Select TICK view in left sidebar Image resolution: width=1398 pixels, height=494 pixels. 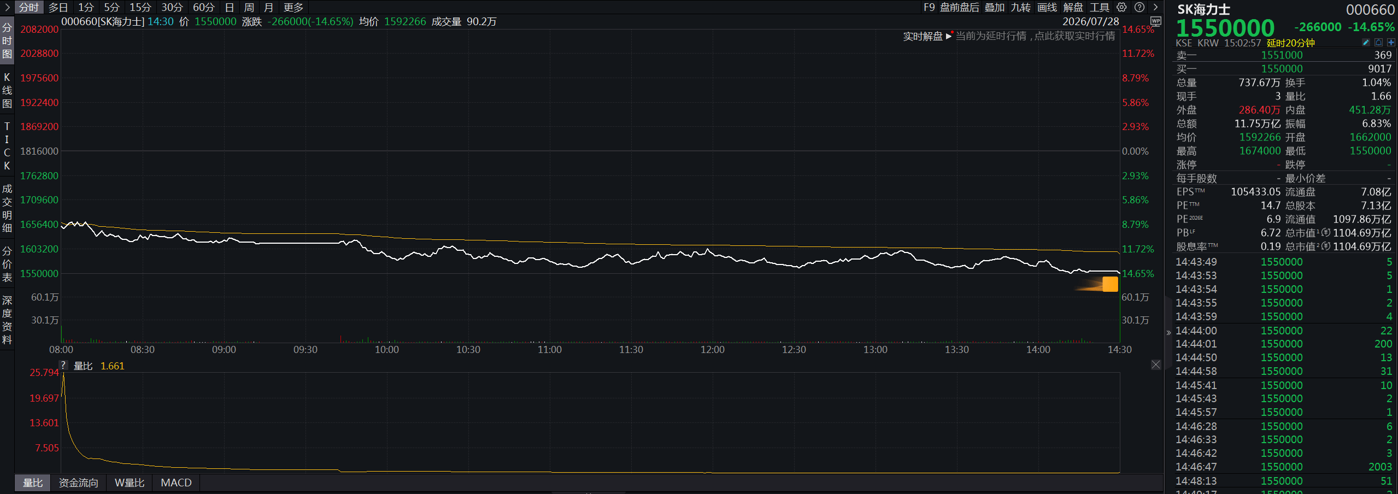[7, 145]
